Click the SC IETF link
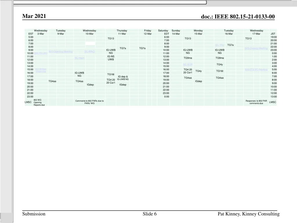Screen dimensions: 297x223 click(188, 64)
